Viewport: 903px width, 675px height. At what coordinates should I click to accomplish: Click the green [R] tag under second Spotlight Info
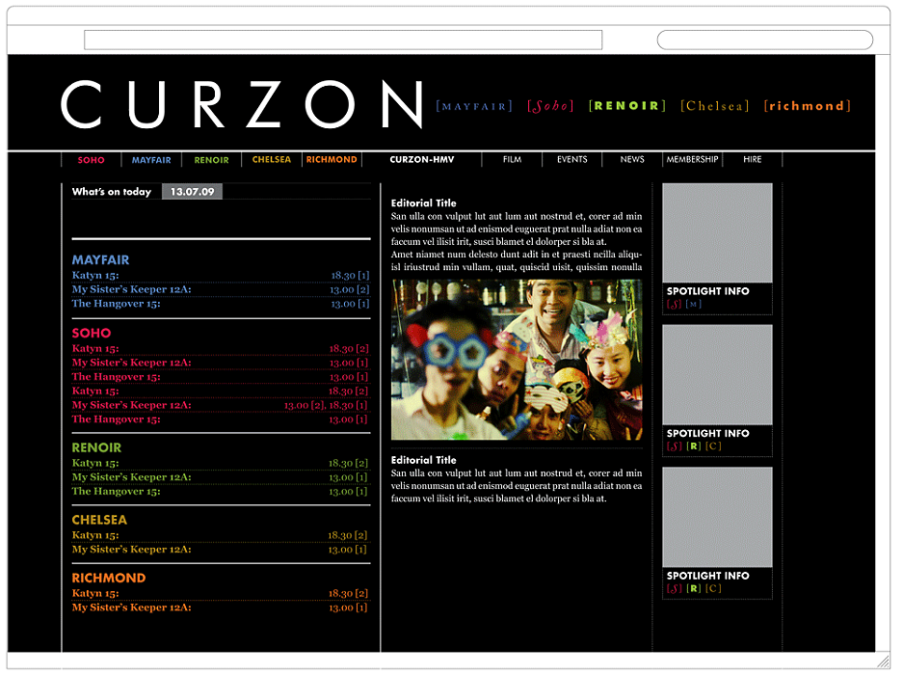(x=694, y=446)
